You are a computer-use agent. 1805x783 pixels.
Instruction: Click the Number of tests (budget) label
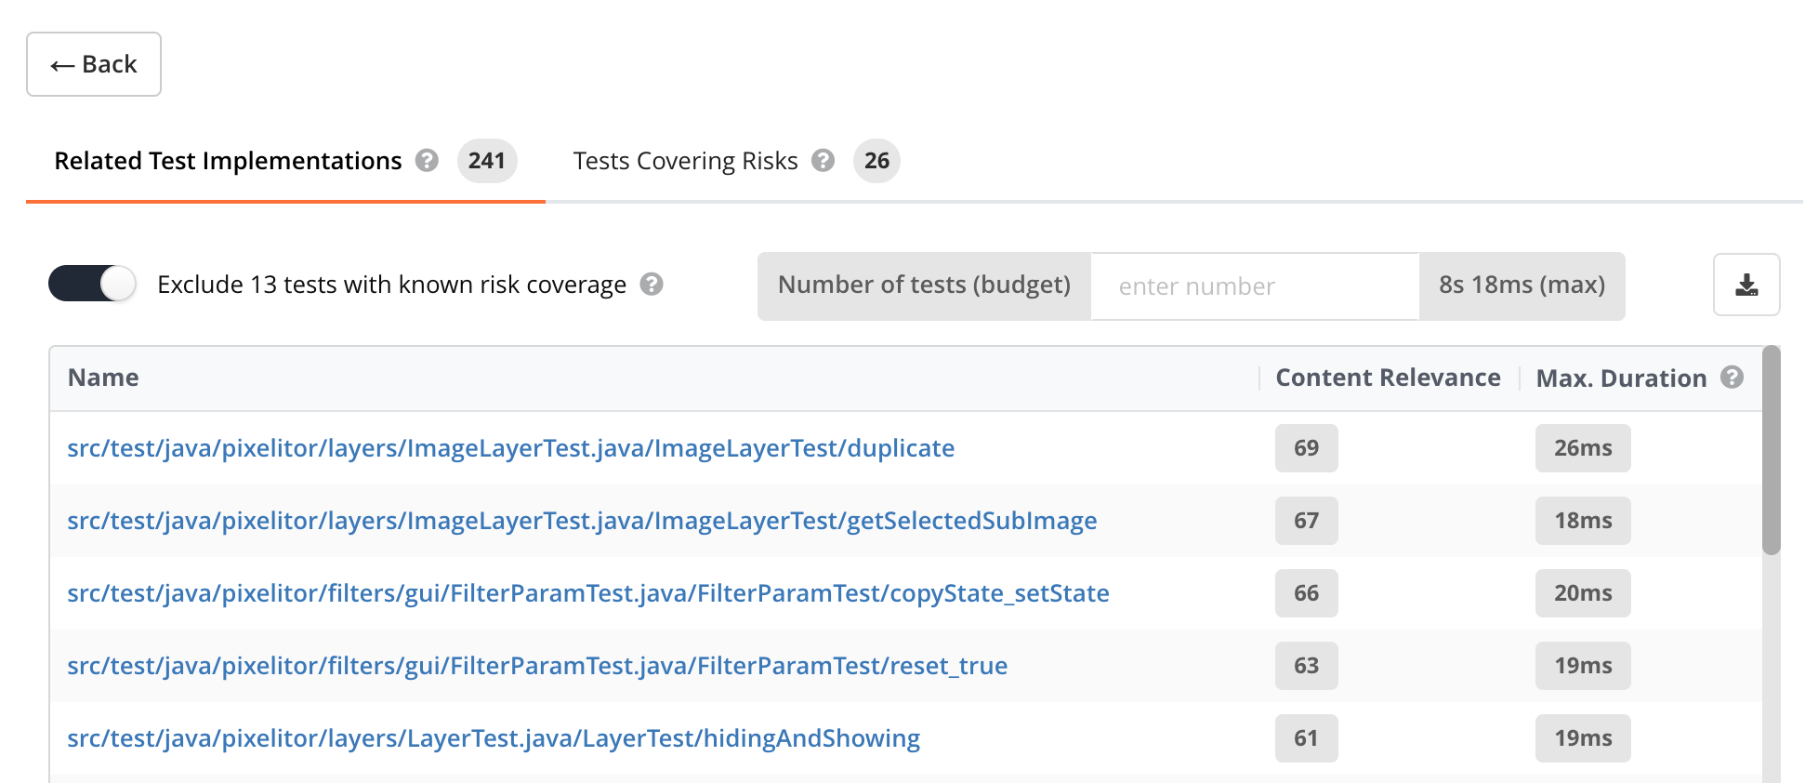(924, 285)
